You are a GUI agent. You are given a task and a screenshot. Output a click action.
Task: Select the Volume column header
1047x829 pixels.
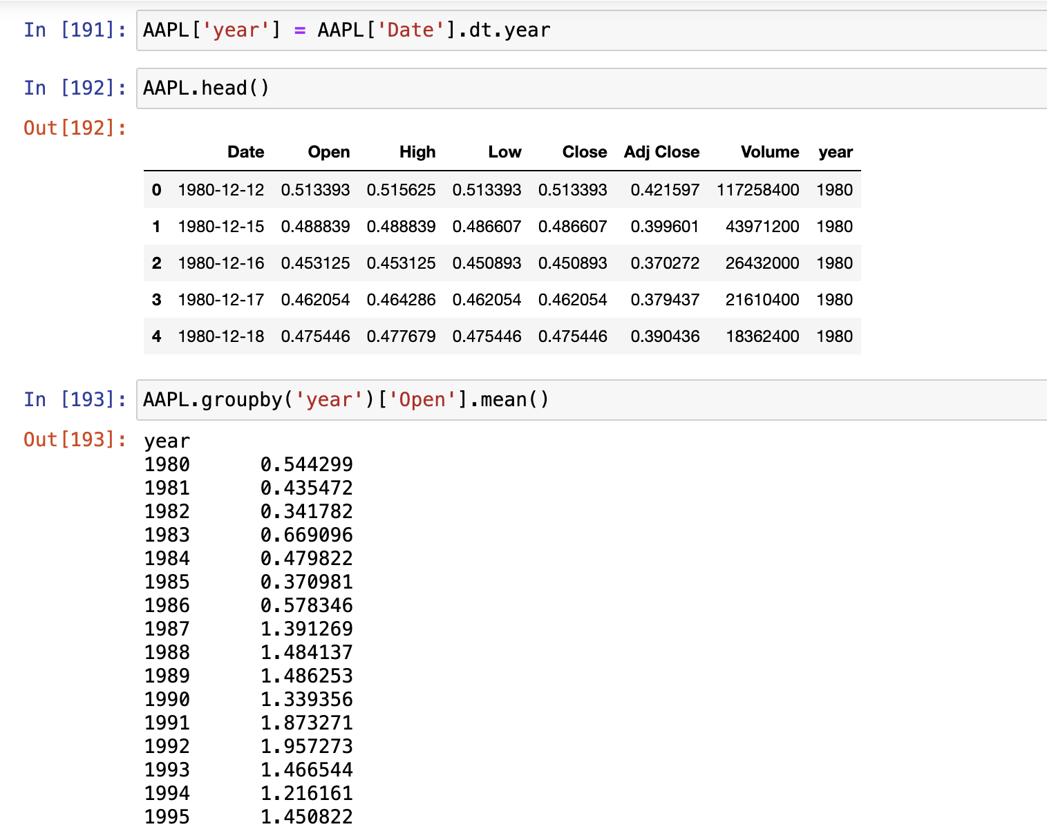click(770, 152)
